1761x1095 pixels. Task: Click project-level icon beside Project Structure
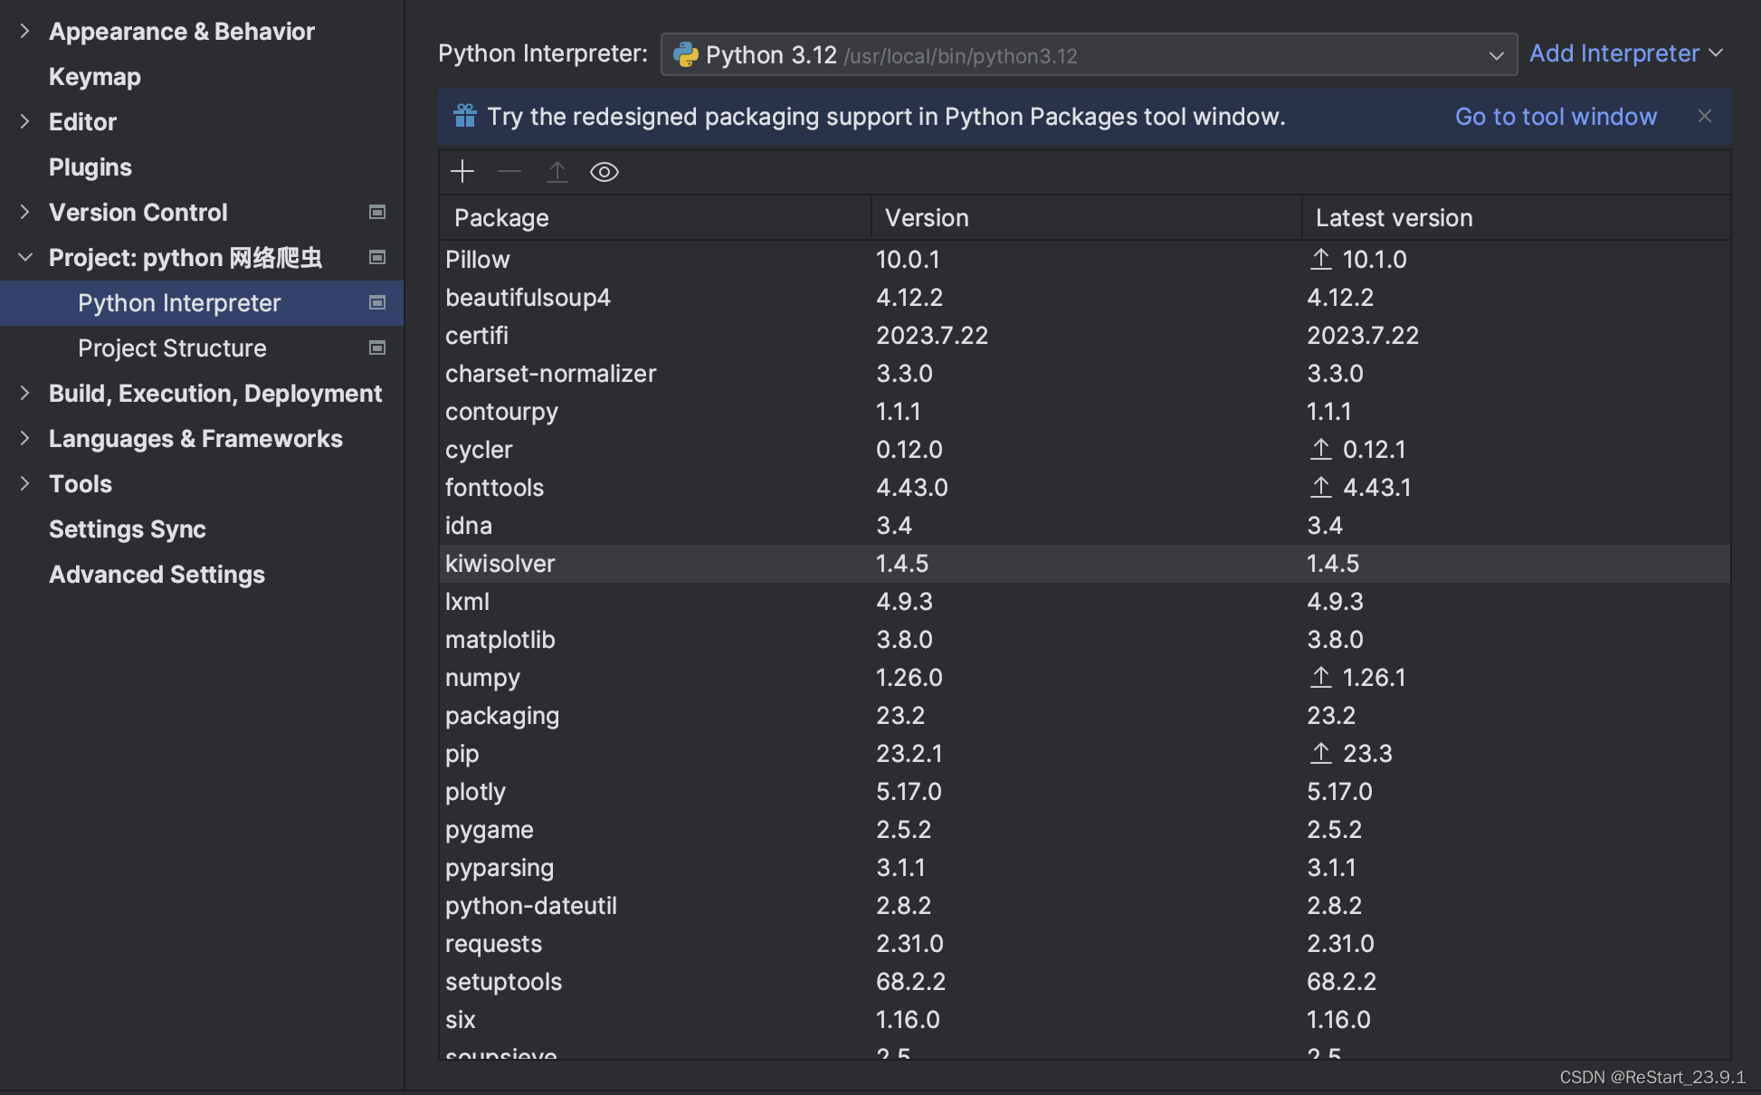(377, 348)
